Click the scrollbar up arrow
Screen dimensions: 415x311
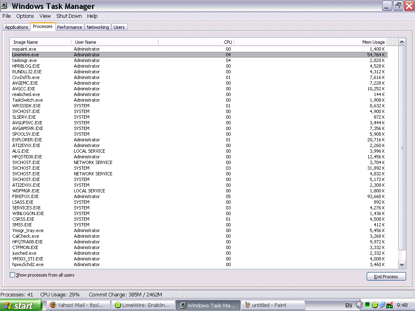[402, 42]
